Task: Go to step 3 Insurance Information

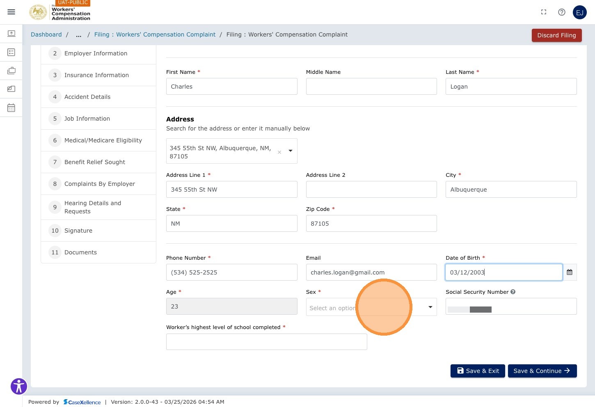Action: (x=98, y=75)
